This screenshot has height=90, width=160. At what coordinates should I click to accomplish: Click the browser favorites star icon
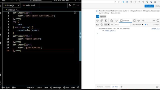(119, 2)
